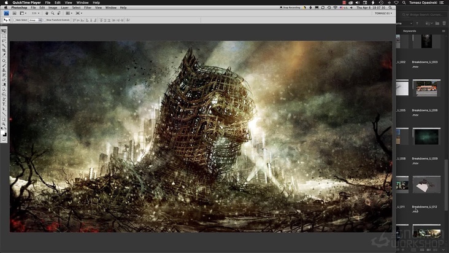The height and width of the screenshot is (253, 449).
Task: Click the Zoom magnifier in application bar
Action: tap(53, 13)
